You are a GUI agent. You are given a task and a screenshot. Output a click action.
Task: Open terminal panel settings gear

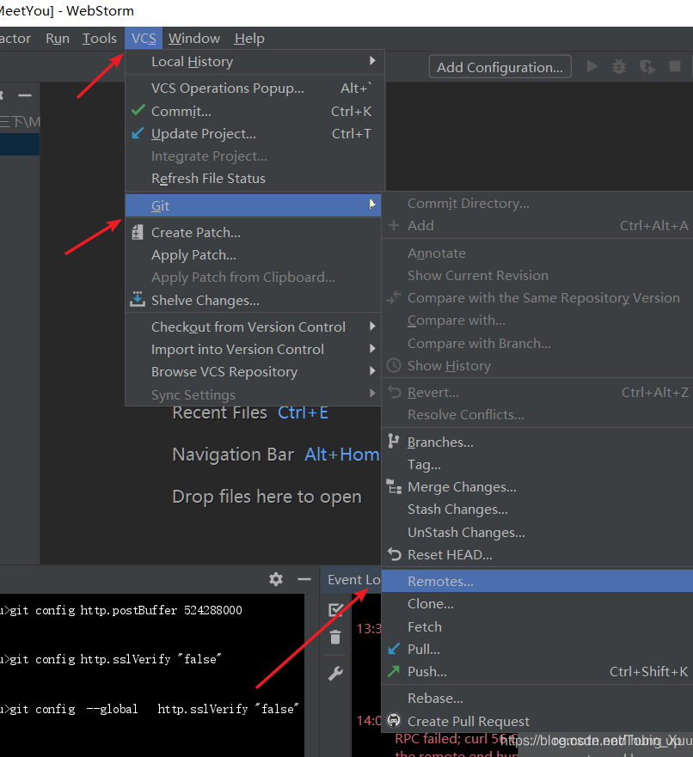(276, 579)
